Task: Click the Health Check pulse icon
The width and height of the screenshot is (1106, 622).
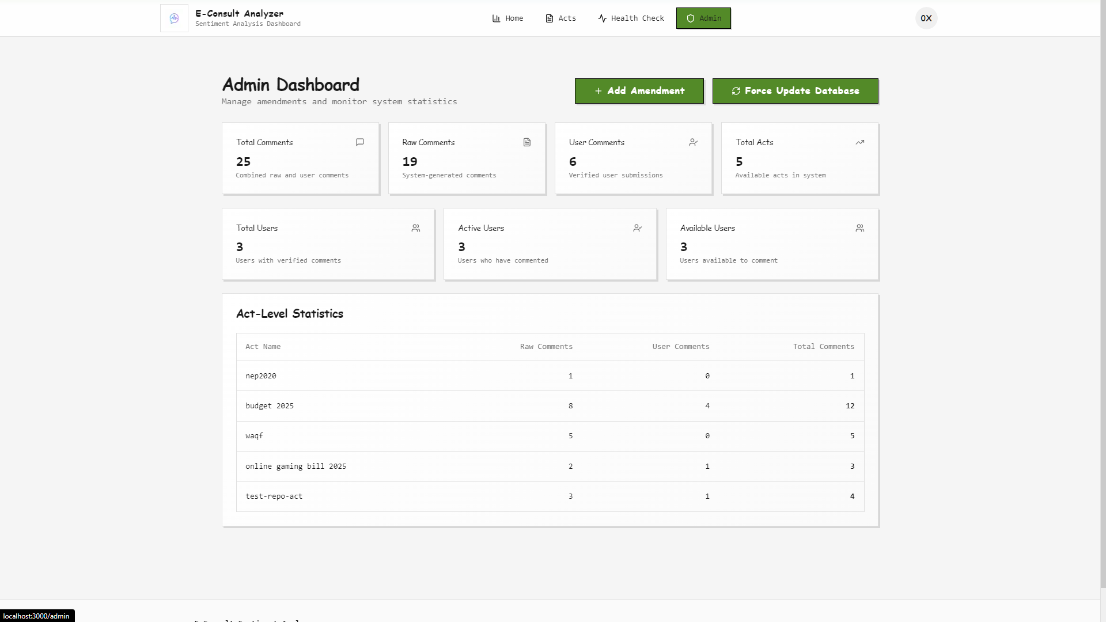Action: [x=601, y=18]
